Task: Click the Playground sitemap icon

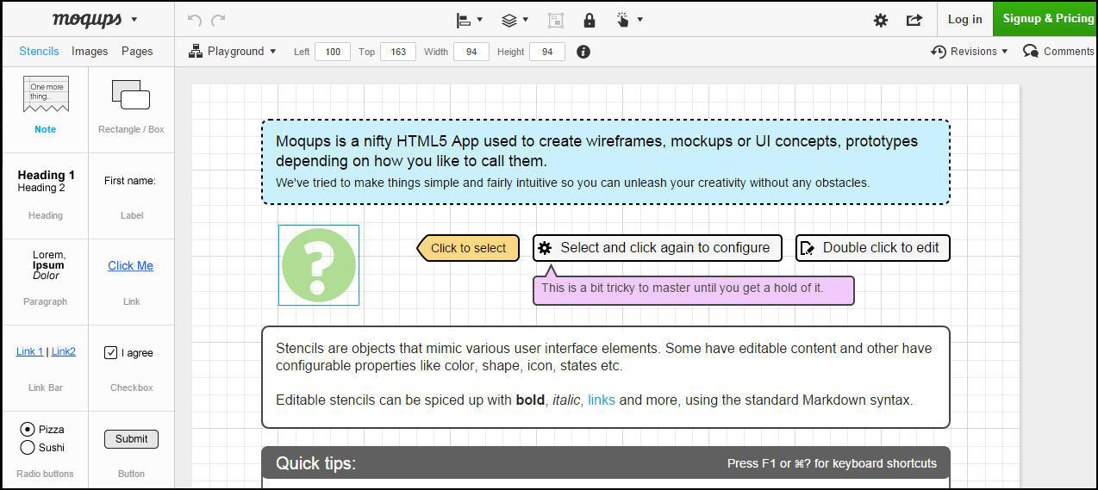Action: [x=196, y=52]
